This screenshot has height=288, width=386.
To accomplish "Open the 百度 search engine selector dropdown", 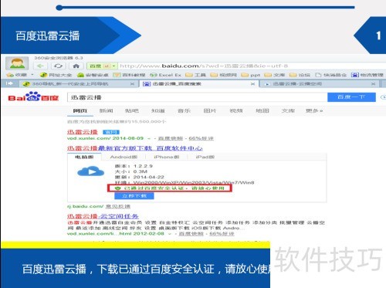I will click(102, 66).
